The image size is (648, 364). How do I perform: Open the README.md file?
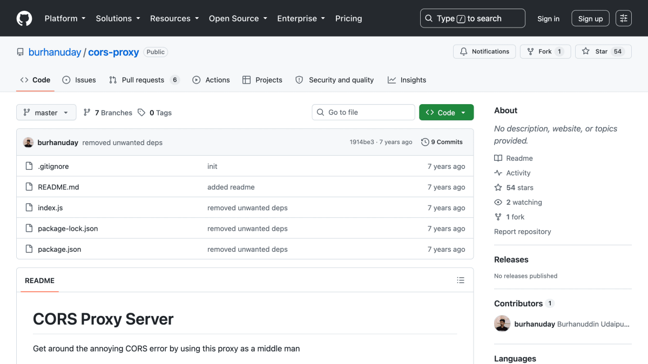pyautogui.click(x=58, y=187)
